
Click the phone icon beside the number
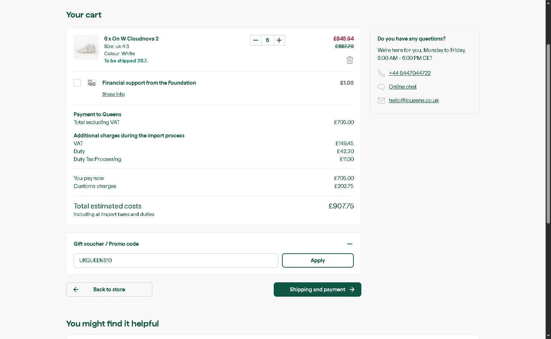(381, 73)
